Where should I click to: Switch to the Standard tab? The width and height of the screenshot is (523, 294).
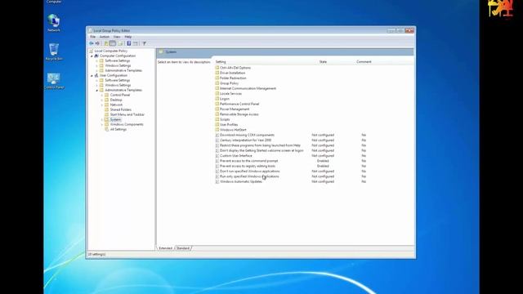[x=183, y=248]
